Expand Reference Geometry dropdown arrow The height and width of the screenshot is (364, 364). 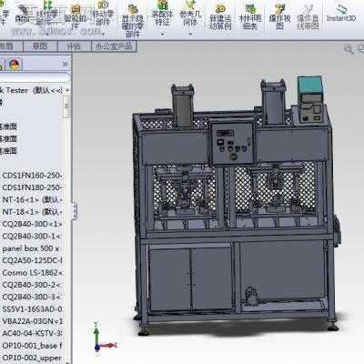(x=190, y=34)
